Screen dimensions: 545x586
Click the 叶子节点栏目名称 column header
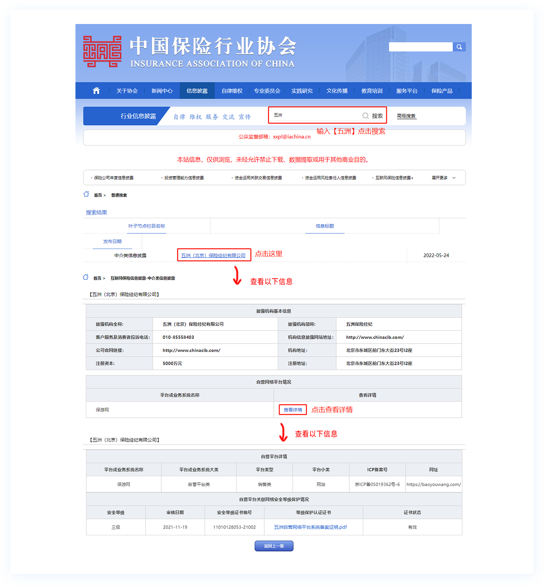point(146,226)
